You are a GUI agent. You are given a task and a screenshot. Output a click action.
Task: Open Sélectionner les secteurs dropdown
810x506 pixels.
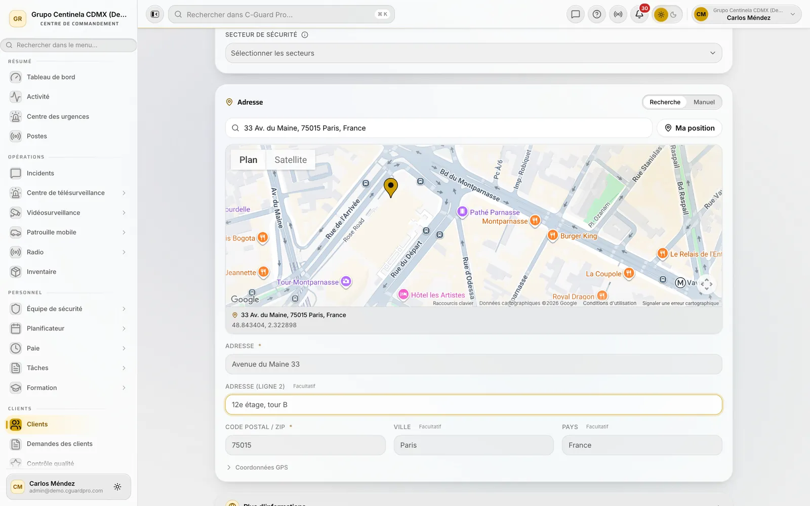(473, 53)
